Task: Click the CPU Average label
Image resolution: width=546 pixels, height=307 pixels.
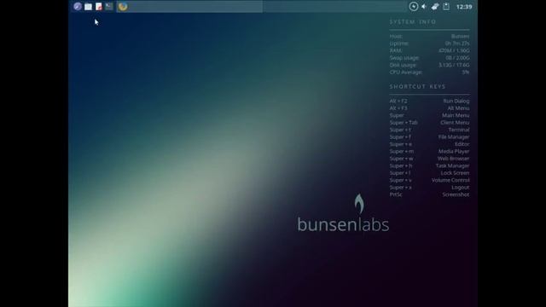Action: pos(406,72)
